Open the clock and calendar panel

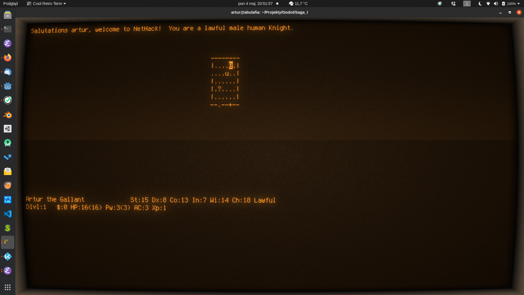255,3
